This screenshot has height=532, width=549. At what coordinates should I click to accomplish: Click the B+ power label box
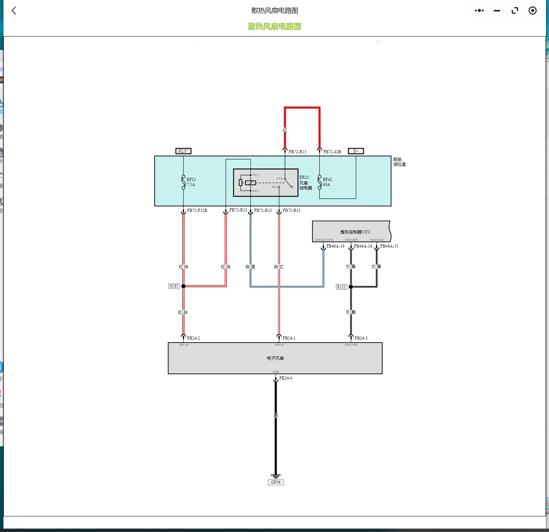pos(356,151)
